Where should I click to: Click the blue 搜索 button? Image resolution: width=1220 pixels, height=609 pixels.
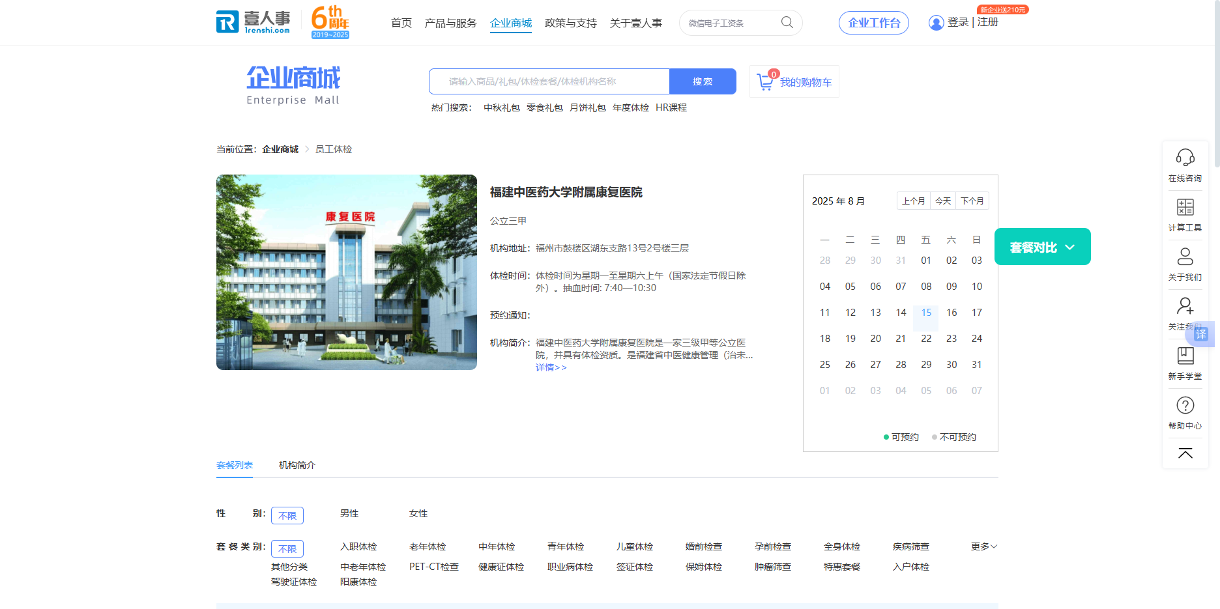point(703,81)
